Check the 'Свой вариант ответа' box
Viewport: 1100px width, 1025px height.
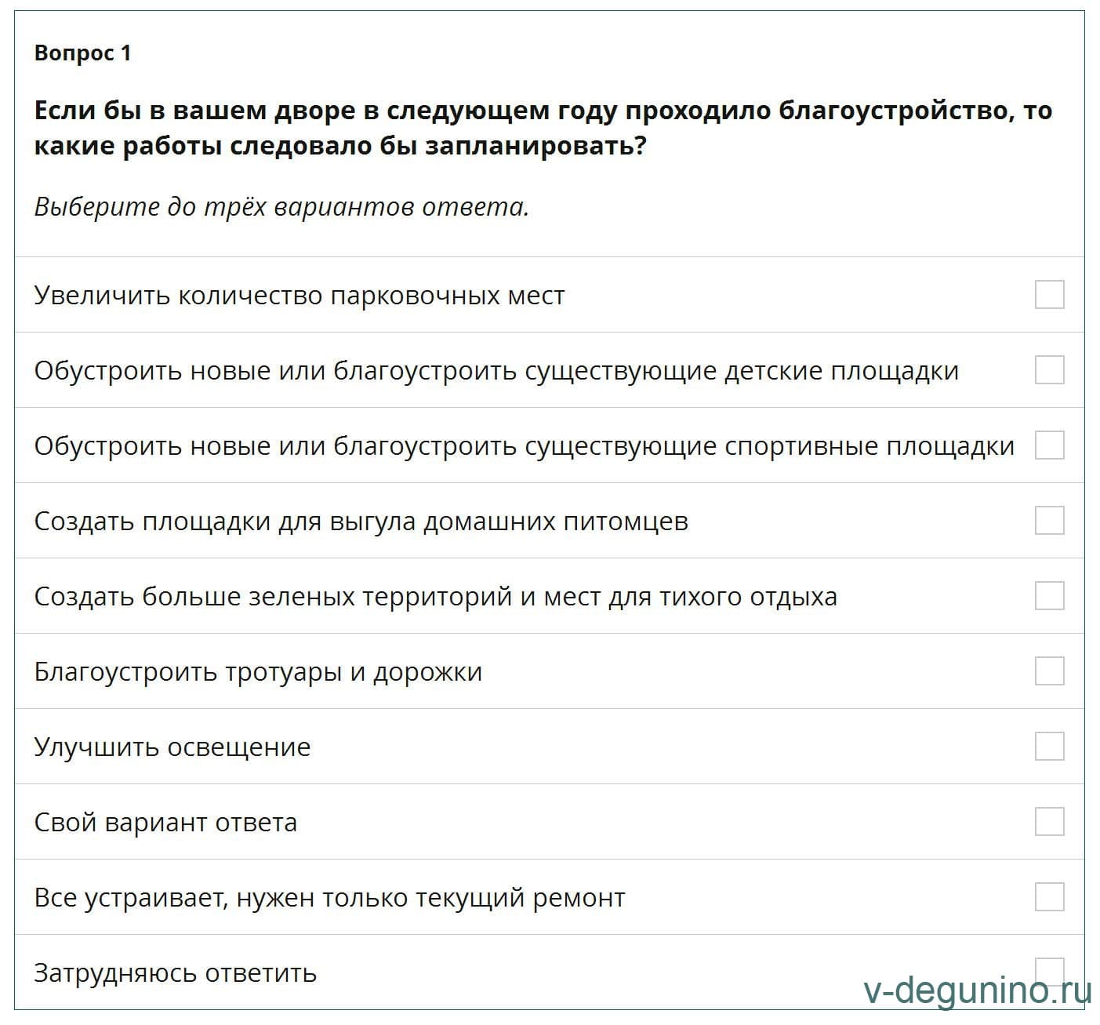point(1049,822)
